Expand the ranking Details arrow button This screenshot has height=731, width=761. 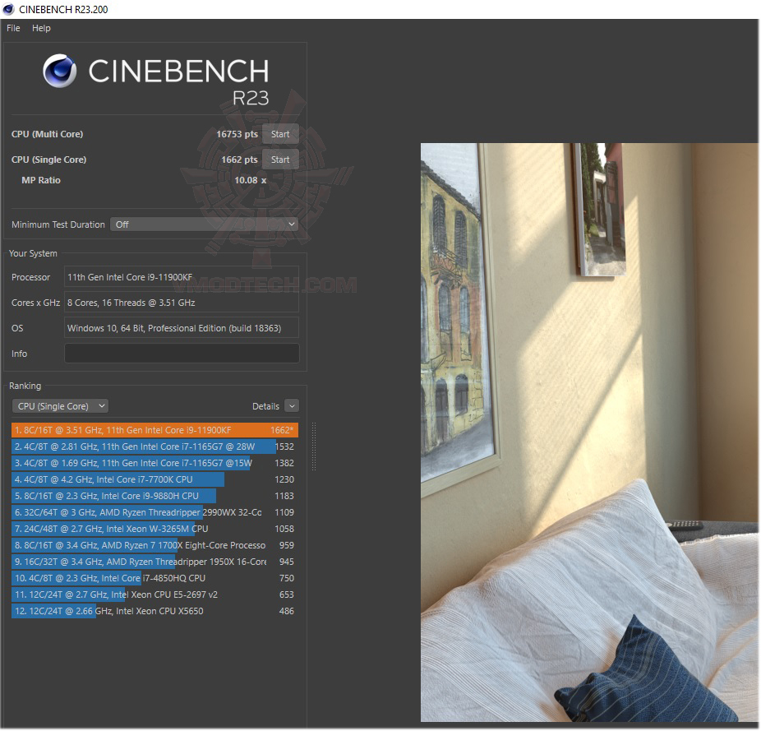pyautogui.click(x=292, y=406)
